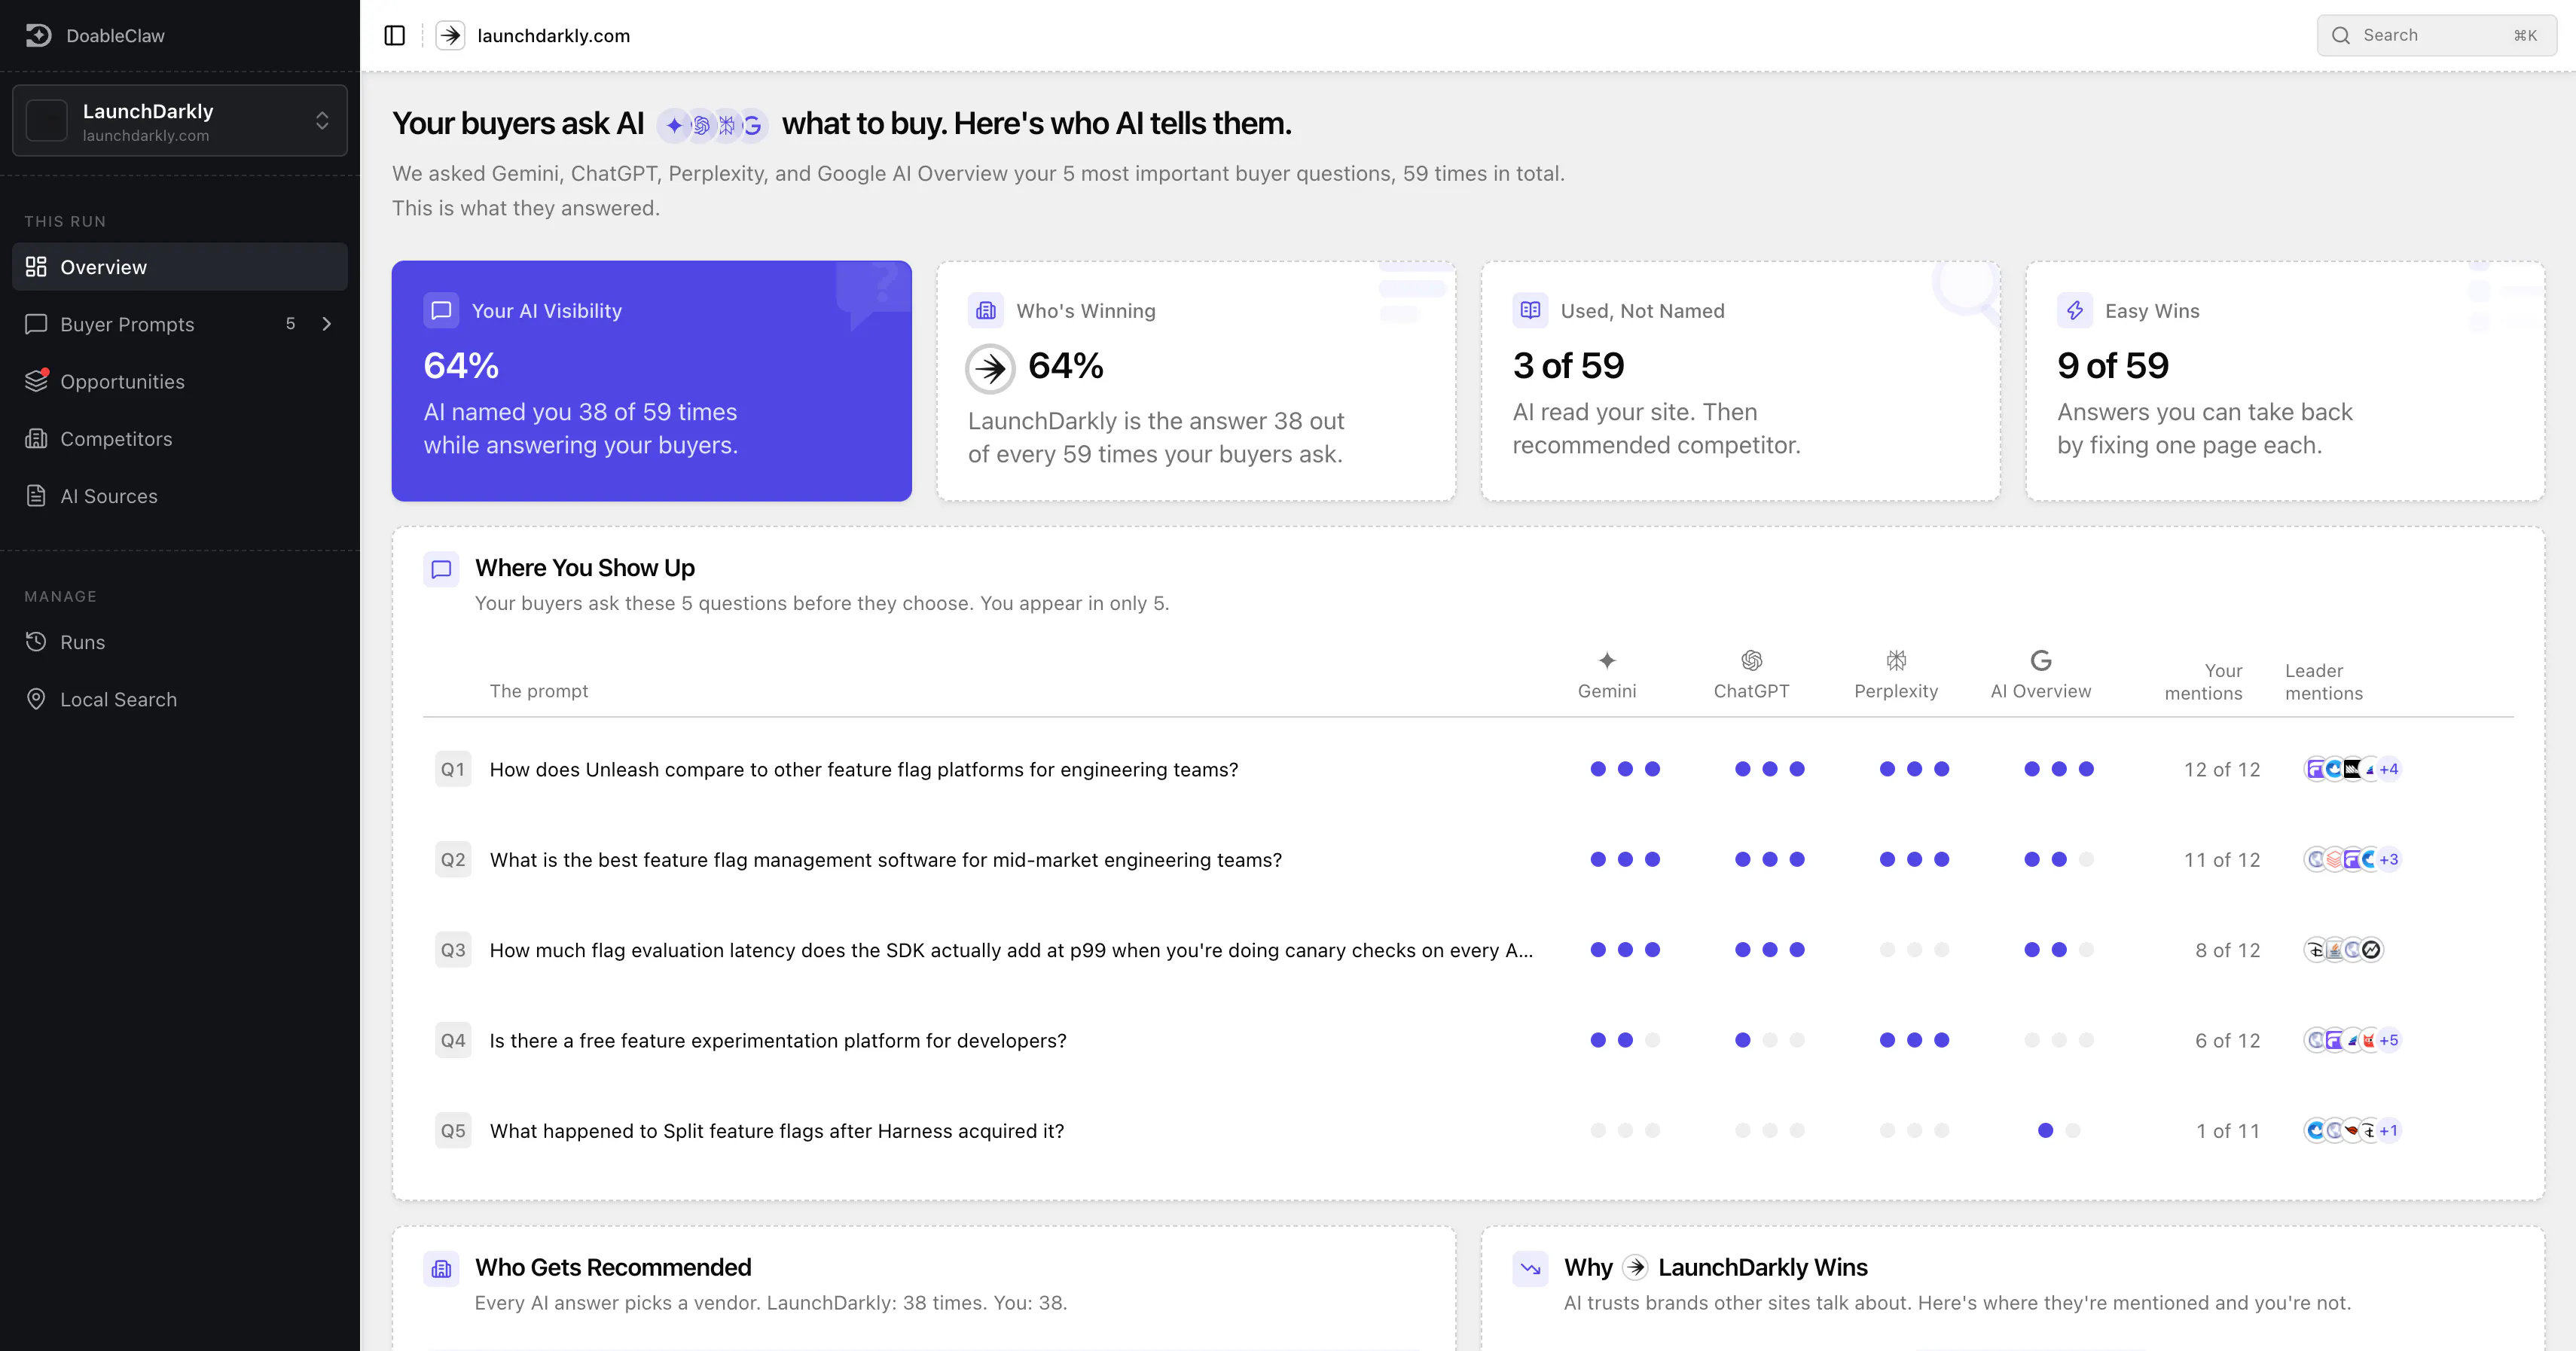This screenshot has height=1351, width=2576.
Task: Open the Who's Winning card
Action: click(x=1196, y=381)
